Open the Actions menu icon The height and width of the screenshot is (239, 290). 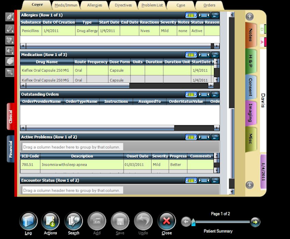pyautogui.click(x=51, y=221)
